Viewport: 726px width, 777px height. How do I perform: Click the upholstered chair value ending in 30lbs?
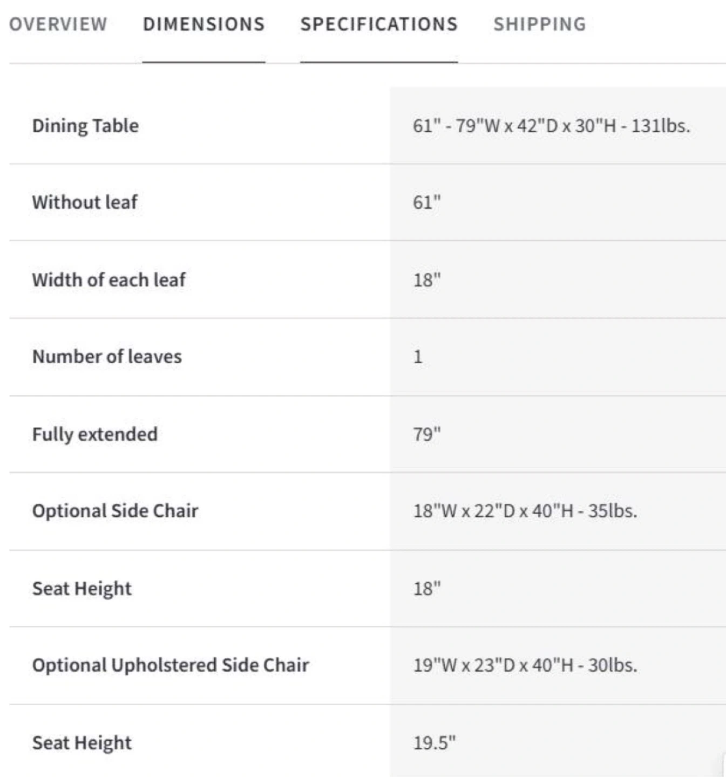point(525,665)
